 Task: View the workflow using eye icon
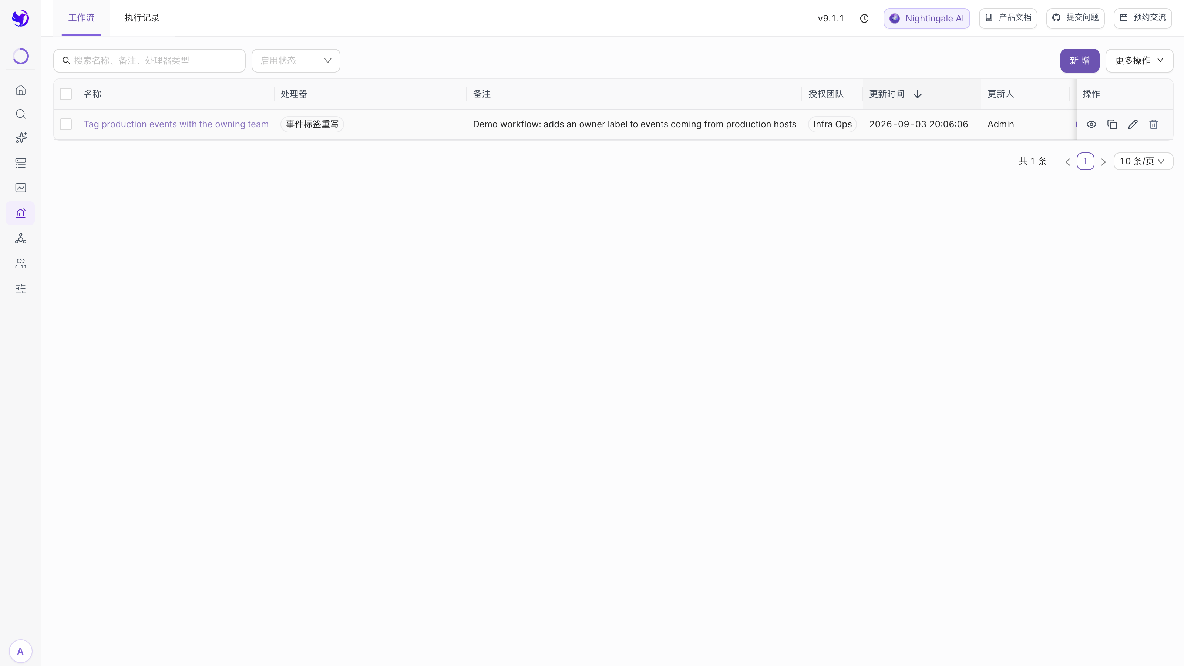[1091, 125]
